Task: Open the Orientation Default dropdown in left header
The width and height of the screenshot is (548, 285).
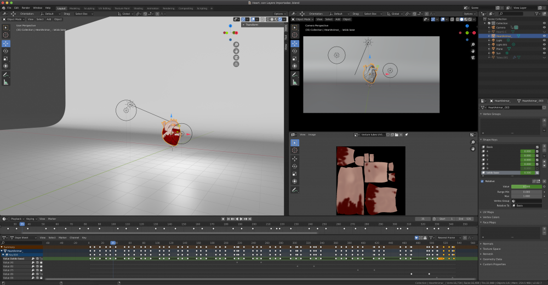Action: tap(52, 14)
